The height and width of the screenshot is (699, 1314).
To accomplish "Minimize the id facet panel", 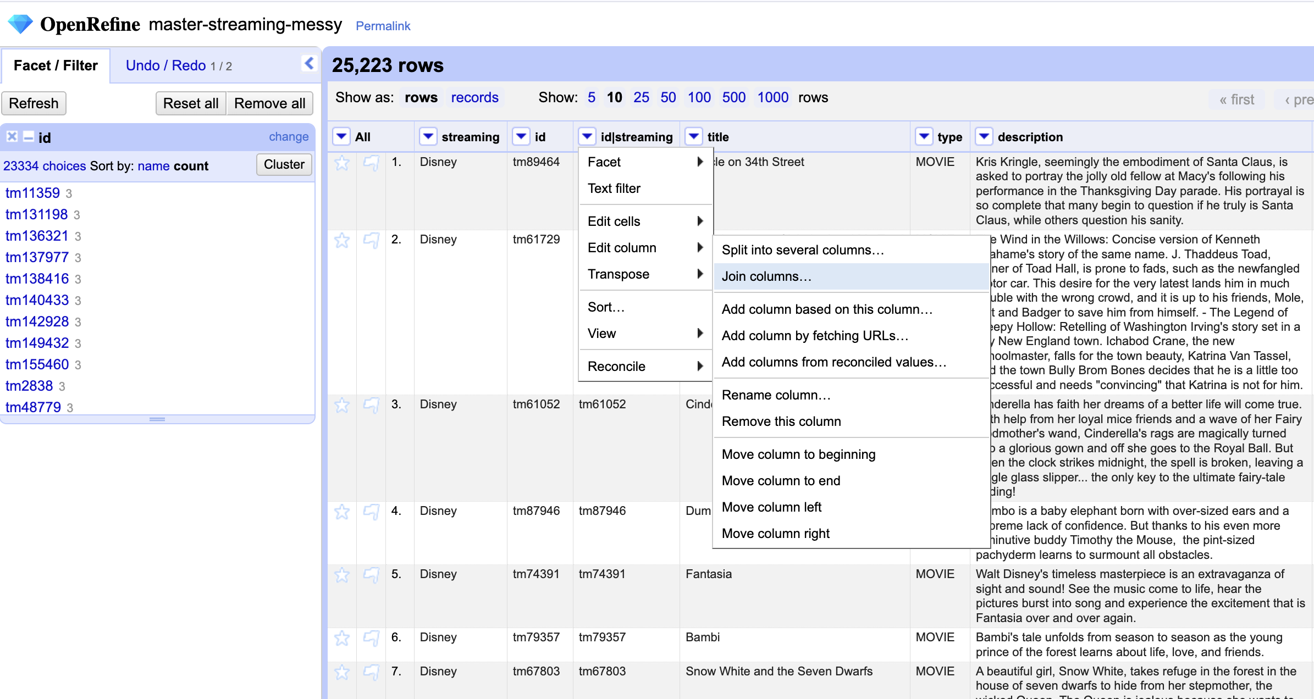I will click(x=28, y=137).
